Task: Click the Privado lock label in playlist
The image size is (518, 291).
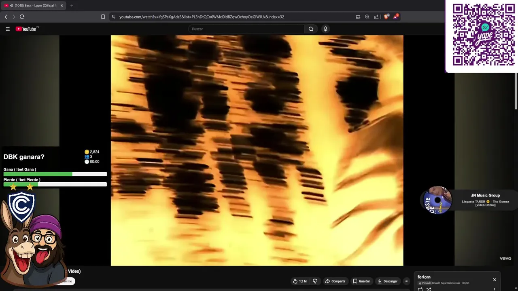Action: (x=425, y=283)
